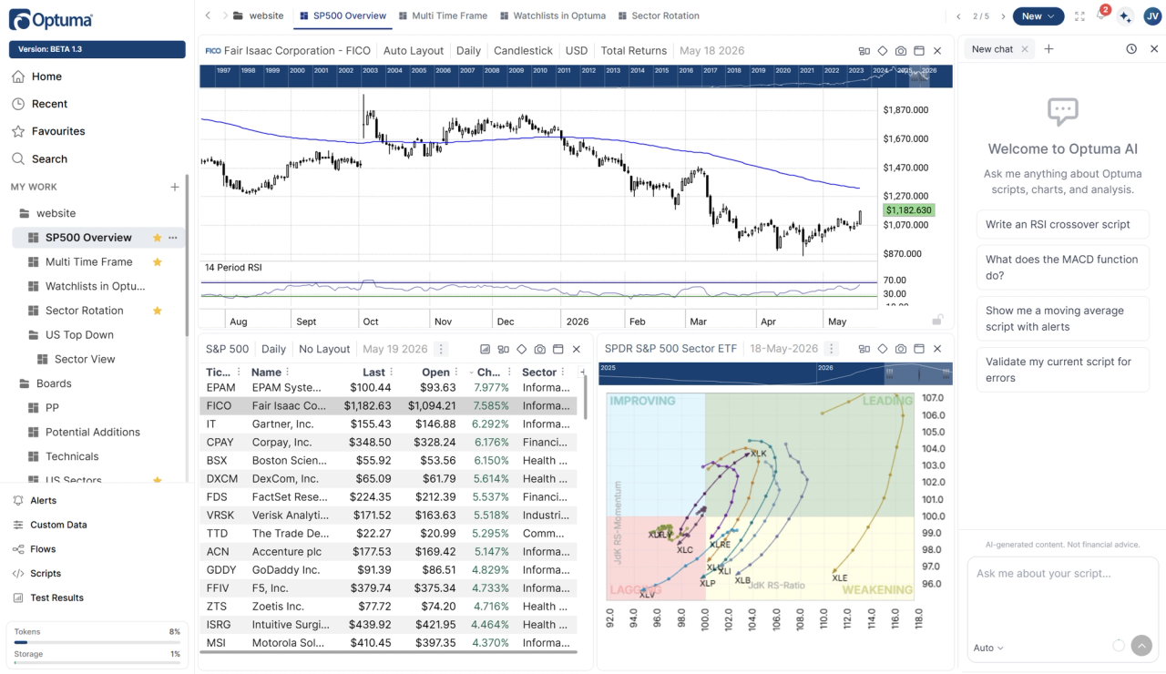Open the Auto mode dropdown in the chat box

click(988, 648)
